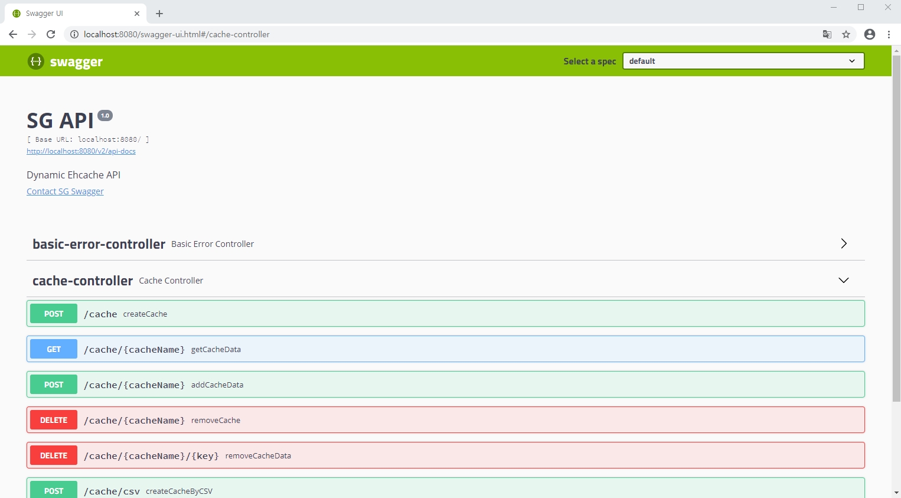This screenshot has width=901, height=498.
Task: Click the createCache operation label
Action: (x=145, y=314)
